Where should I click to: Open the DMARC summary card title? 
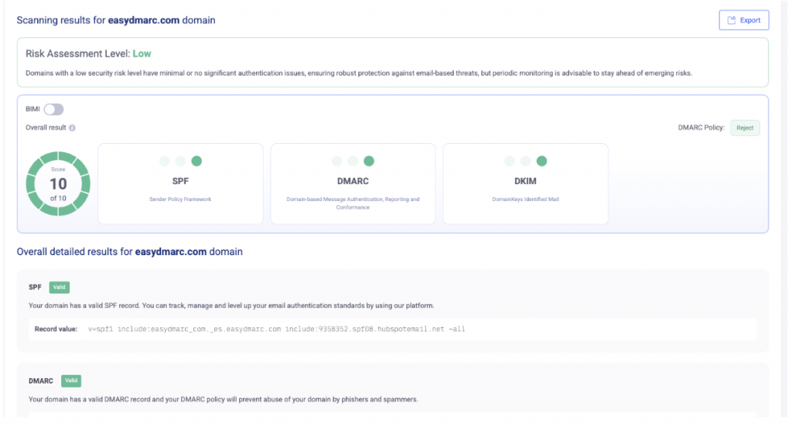tap(353, 181)
